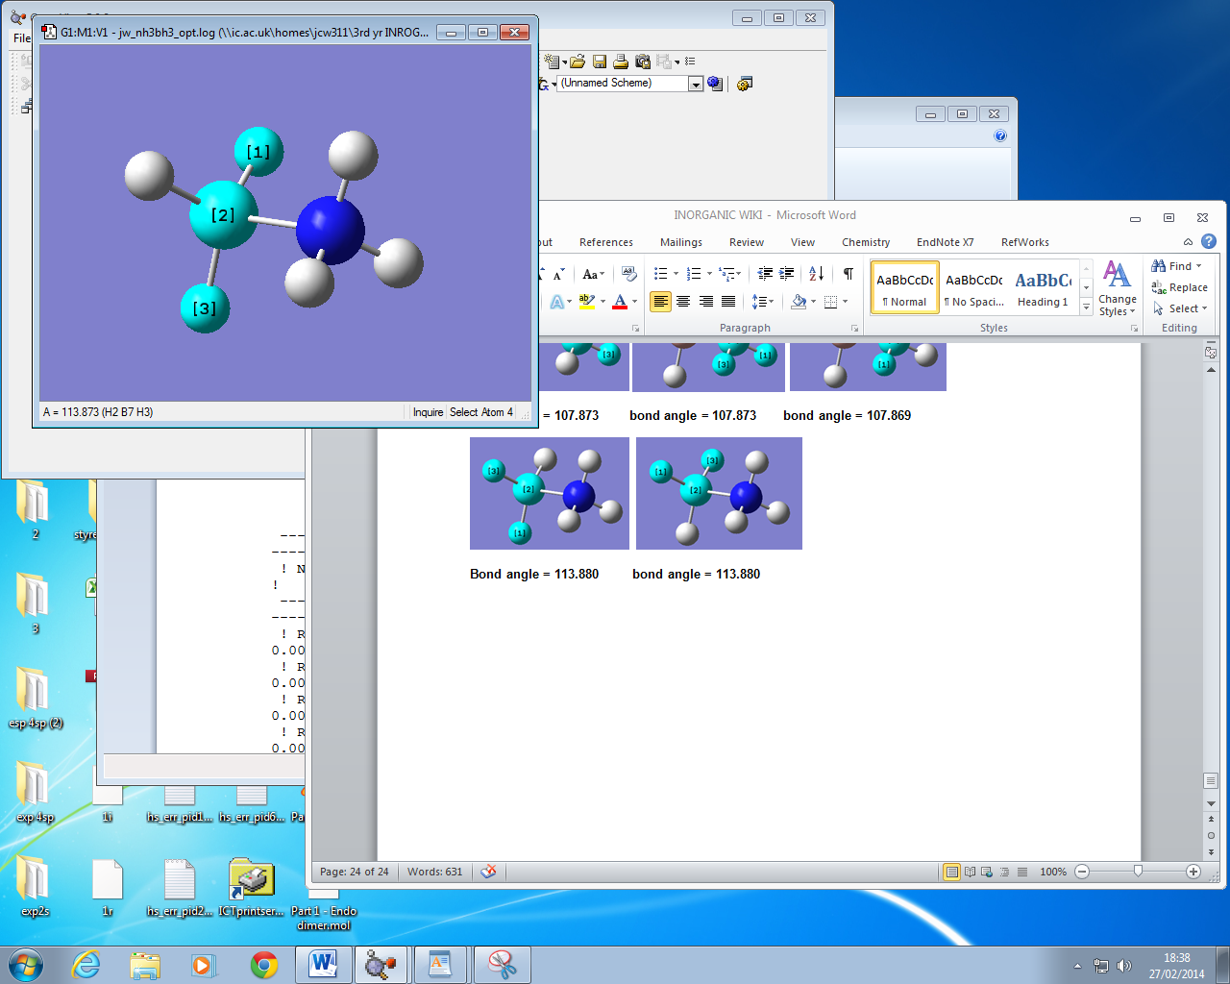This screenshot has height=984, width=1230.
Task: Click the Word Help question mark icon
Action: pyautogui.click(x=1209, y=241)
